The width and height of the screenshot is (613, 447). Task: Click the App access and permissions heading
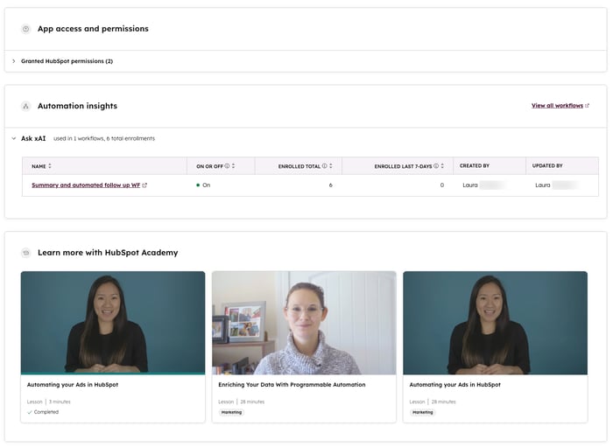point(93,29)
